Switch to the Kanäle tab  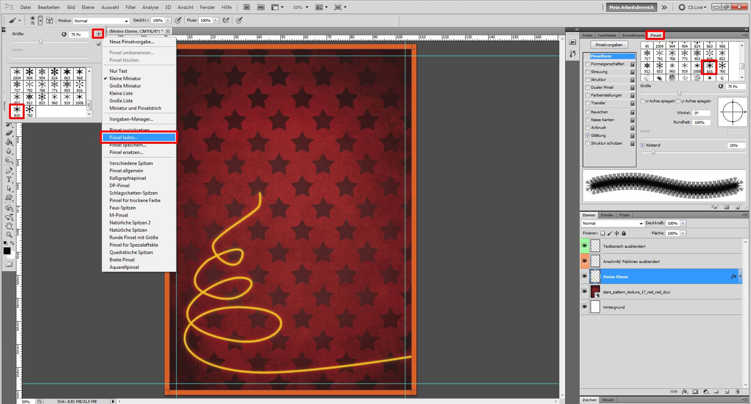pyautogui.click(x=607, y=215)
